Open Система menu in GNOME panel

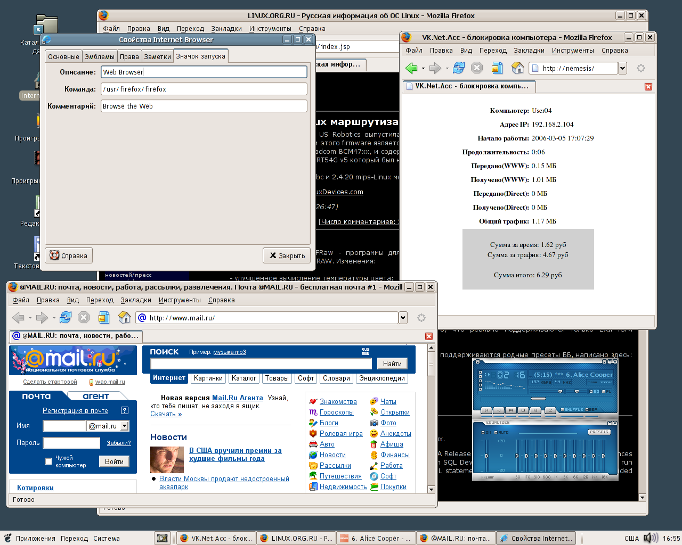pyautogui.click(x=107, y=538)
